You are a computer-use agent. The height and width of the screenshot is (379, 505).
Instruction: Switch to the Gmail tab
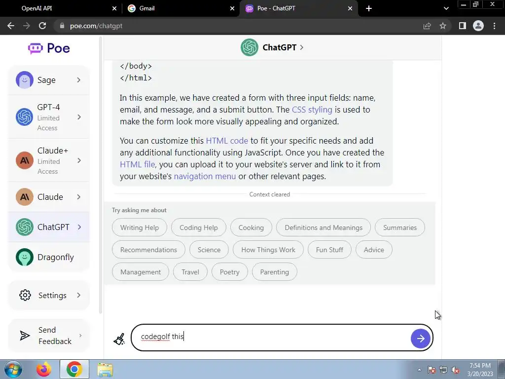(x=180, y=8)
